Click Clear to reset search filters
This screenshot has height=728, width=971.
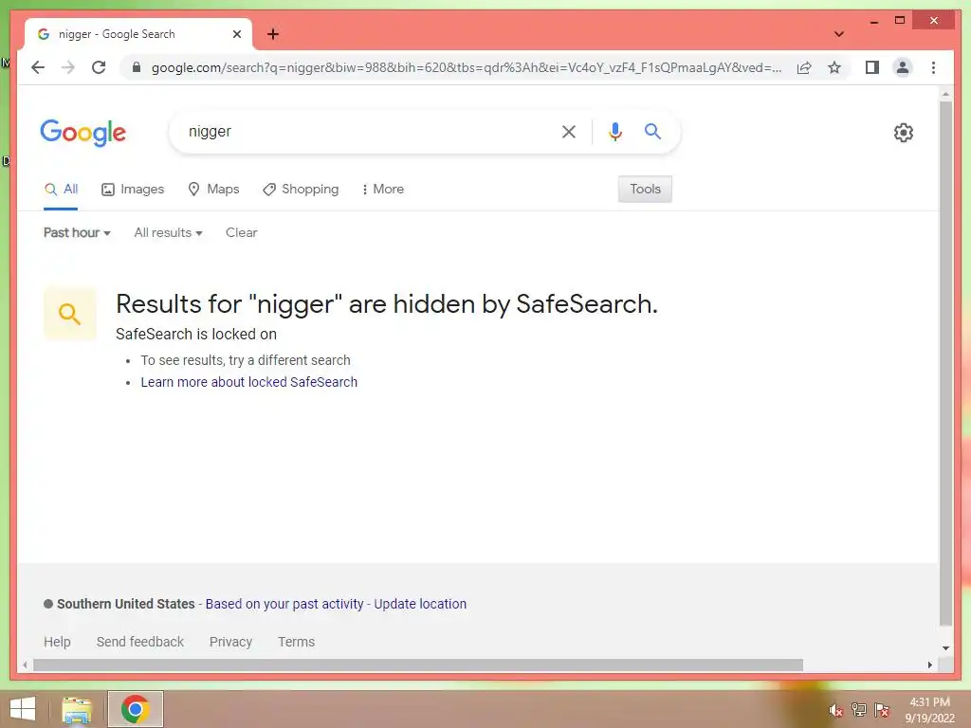[x=242, y=233]
